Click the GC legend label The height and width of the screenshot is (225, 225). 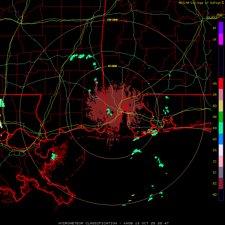[215, 172]
